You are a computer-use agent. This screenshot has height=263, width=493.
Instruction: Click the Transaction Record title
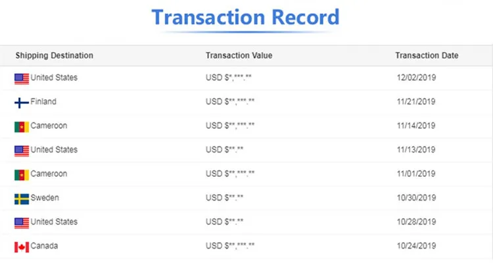pyautogui.click(x=246, y=17)
